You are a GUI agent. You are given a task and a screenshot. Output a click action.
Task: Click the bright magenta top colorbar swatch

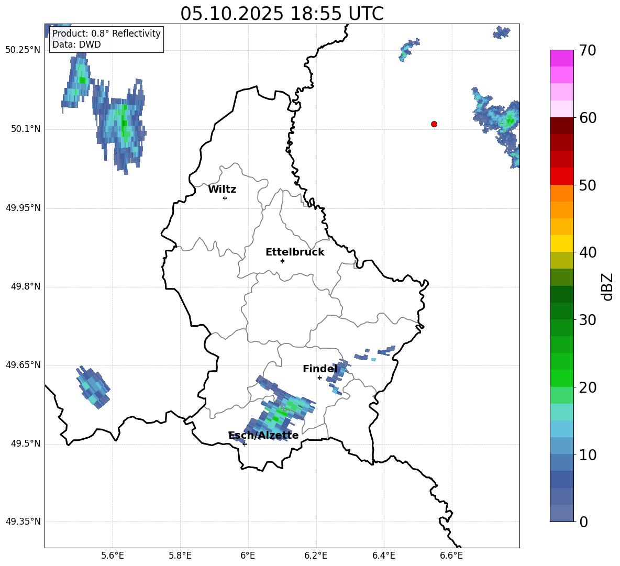tap(561, 58)
